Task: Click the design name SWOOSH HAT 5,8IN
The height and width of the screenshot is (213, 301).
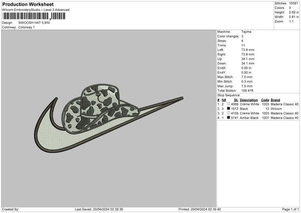Action: (34, 23)
